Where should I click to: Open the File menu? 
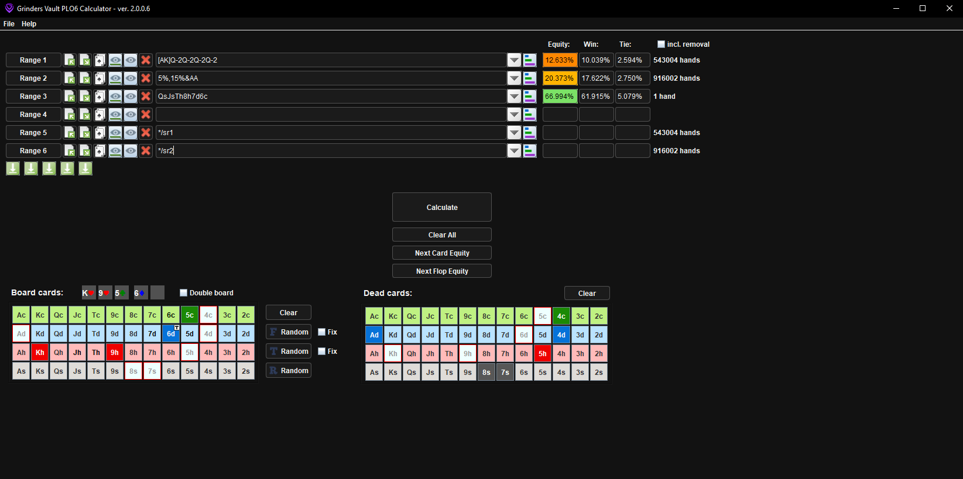point(9,24)
